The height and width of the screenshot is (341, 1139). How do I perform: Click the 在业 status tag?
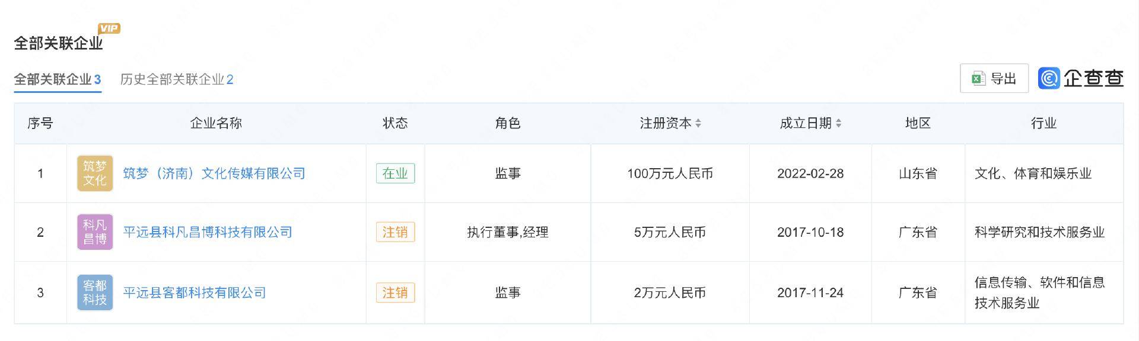tap(395, 173)
